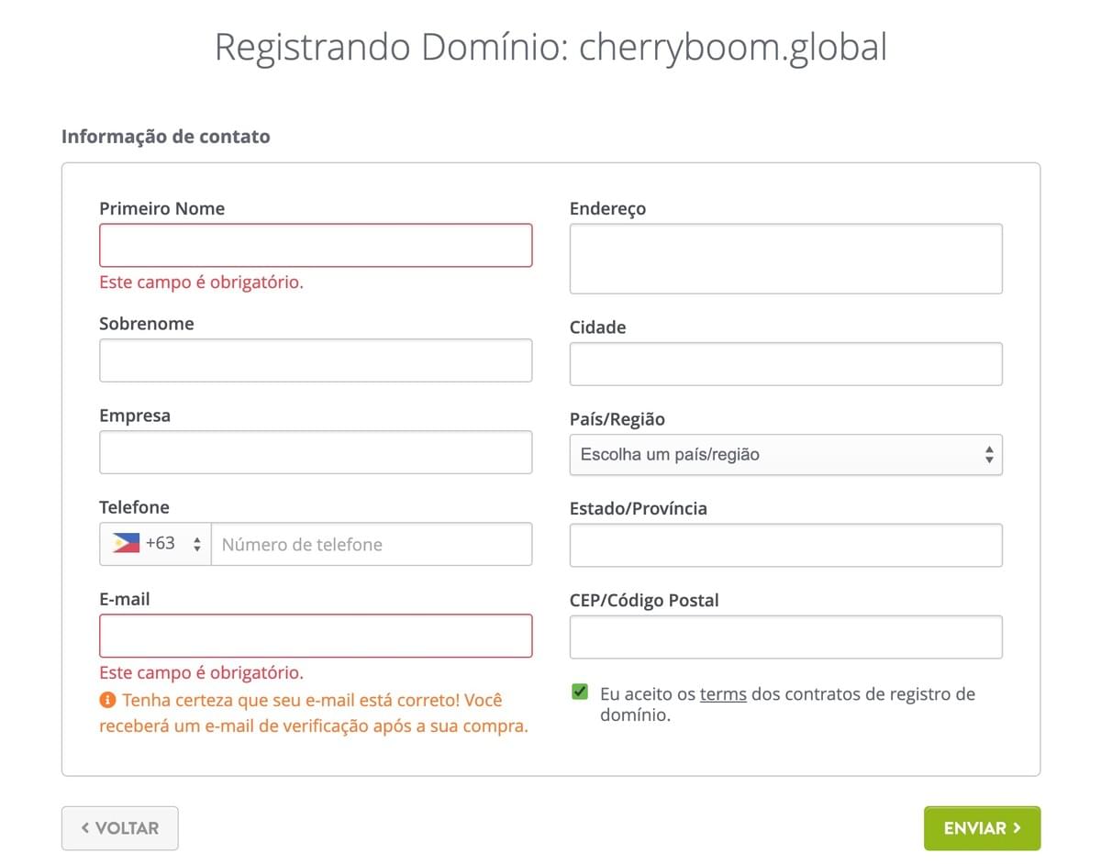Click the Cidade field to enter city
The height and width of the screenshot is (864, 1101).
[785, 363]
